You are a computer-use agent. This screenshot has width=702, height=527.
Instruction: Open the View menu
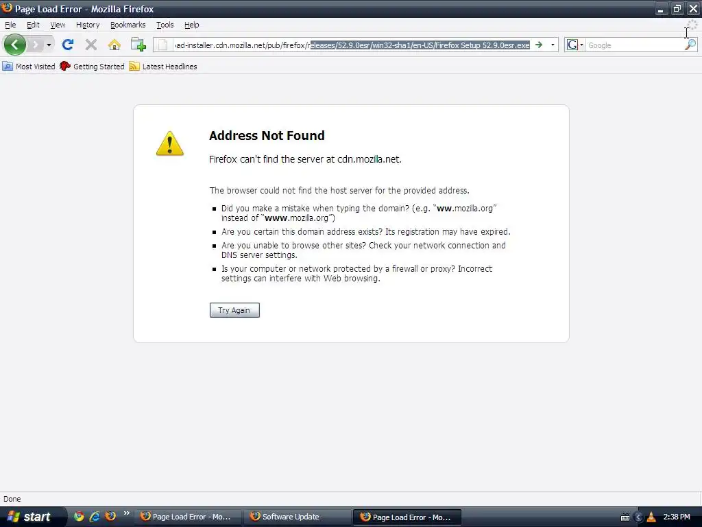(58, 25)
